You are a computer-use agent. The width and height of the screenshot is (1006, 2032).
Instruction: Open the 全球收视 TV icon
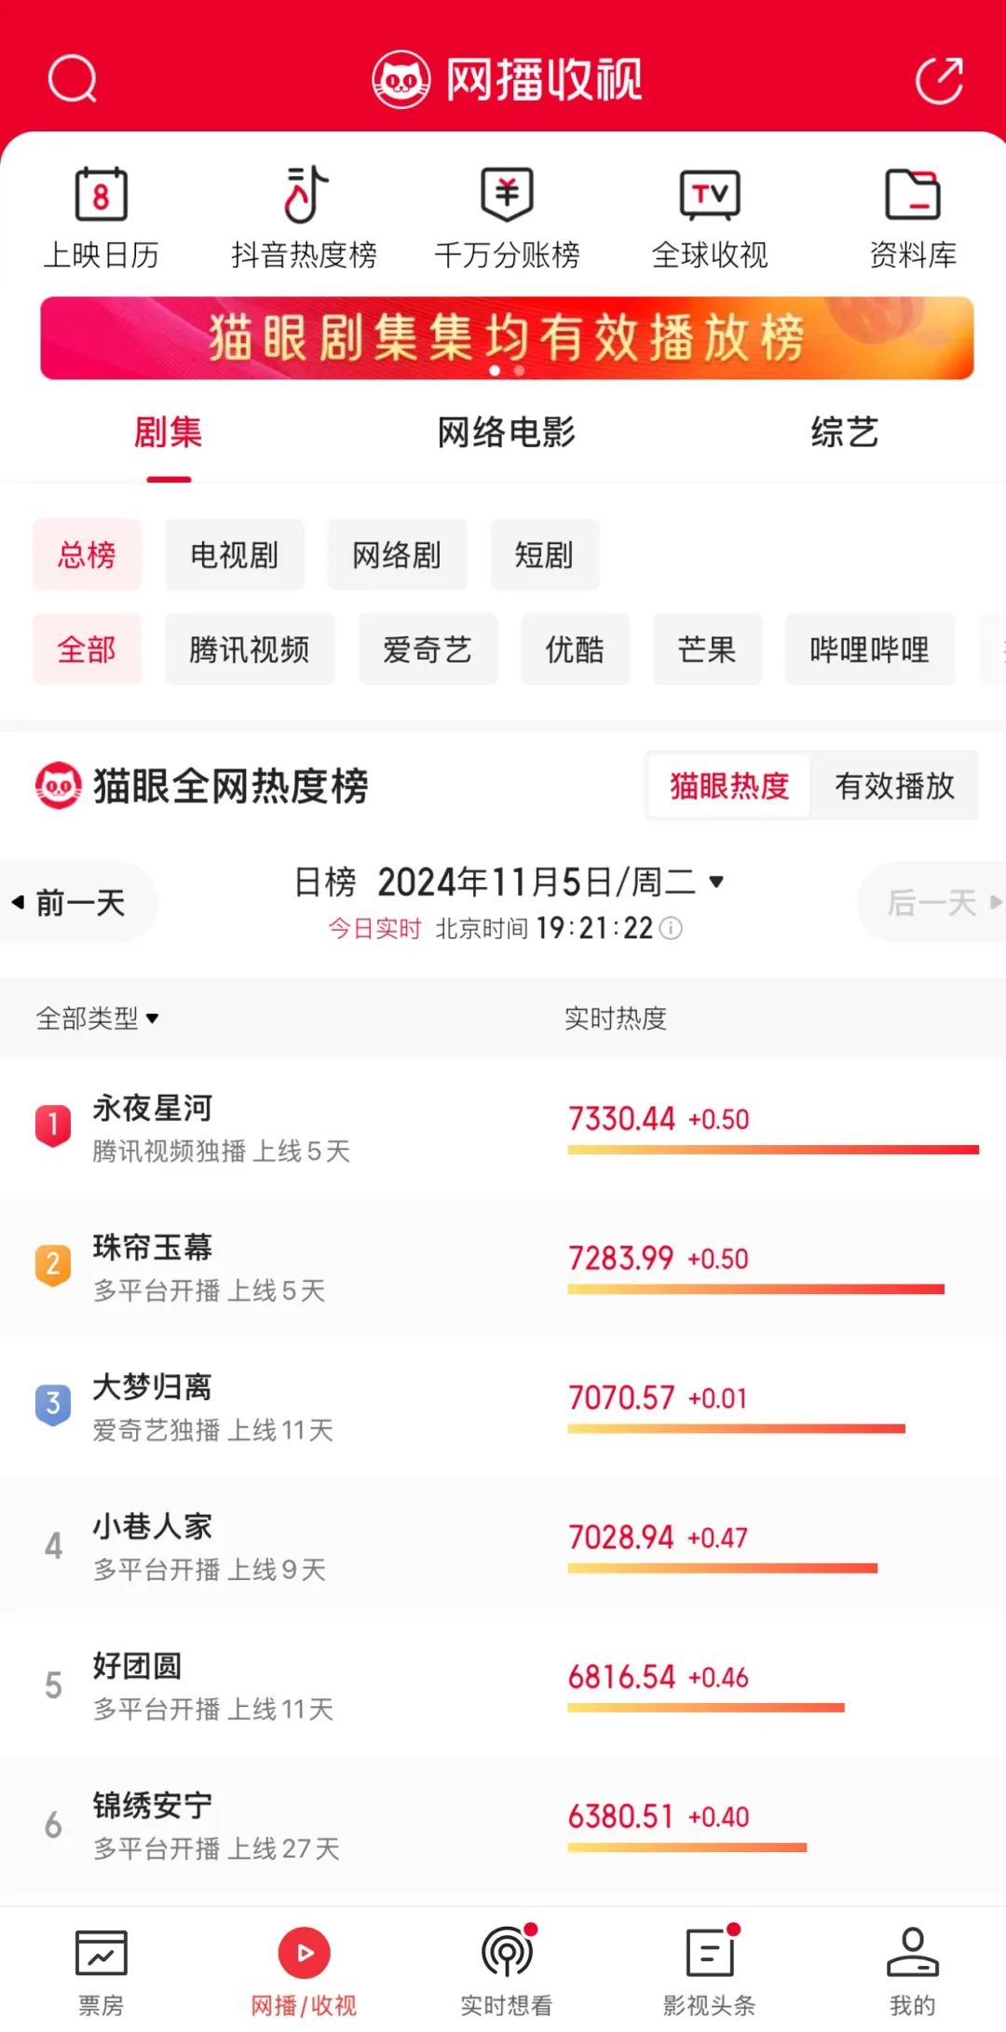pos(710,195)
